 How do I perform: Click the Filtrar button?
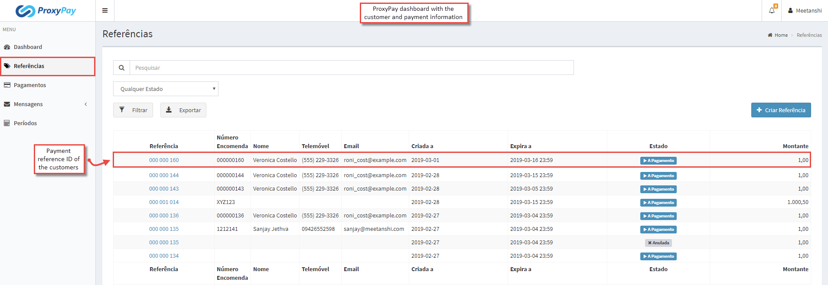tap(133, 110)
